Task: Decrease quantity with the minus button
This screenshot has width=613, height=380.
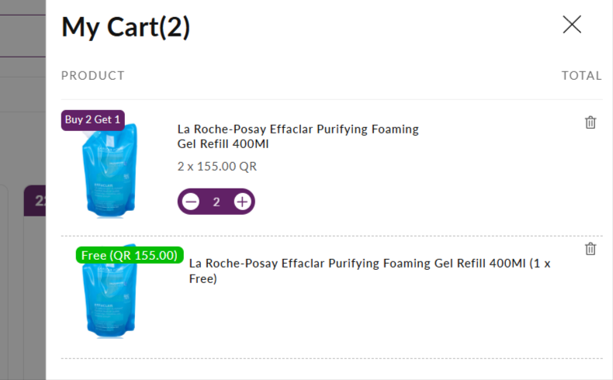Action: pos(191,202)
